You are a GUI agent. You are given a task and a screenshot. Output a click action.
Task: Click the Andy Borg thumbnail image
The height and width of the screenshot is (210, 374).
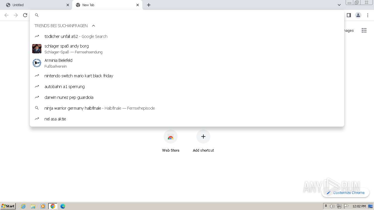(x=37, y=49)
